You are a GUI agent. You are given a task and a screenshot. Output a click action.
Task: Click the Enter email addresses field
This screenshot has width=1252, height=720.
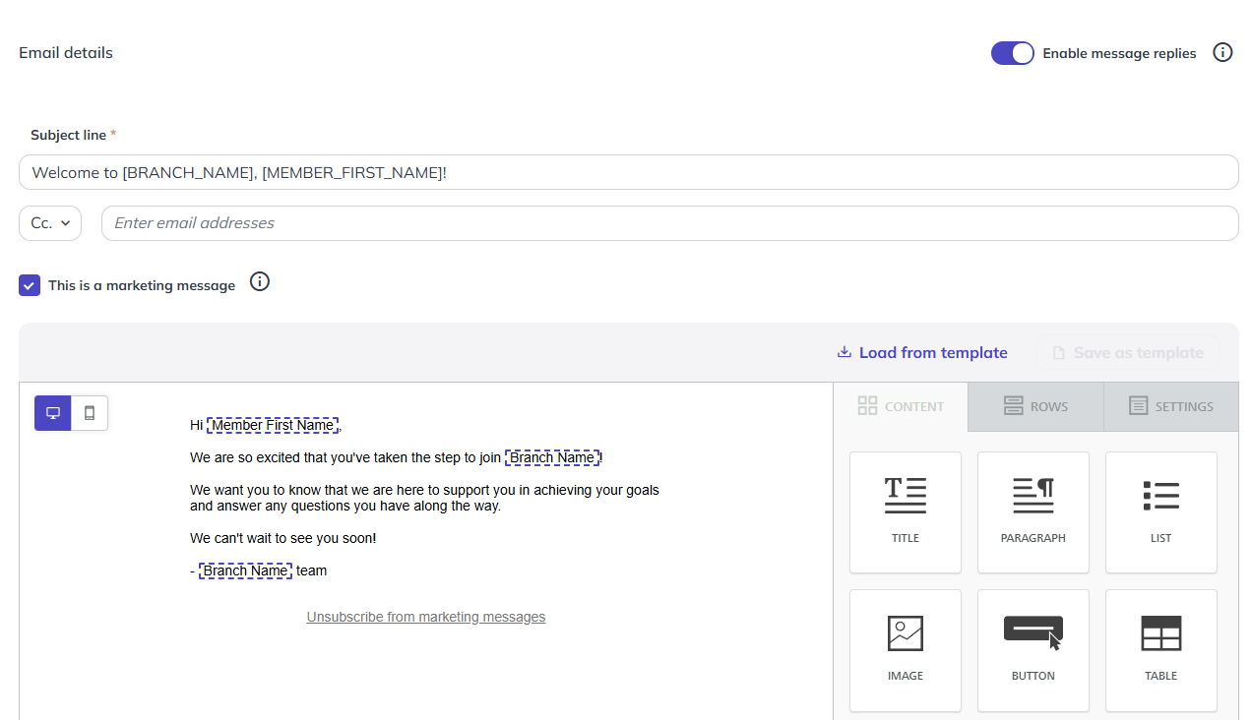[x=670, y=223]
